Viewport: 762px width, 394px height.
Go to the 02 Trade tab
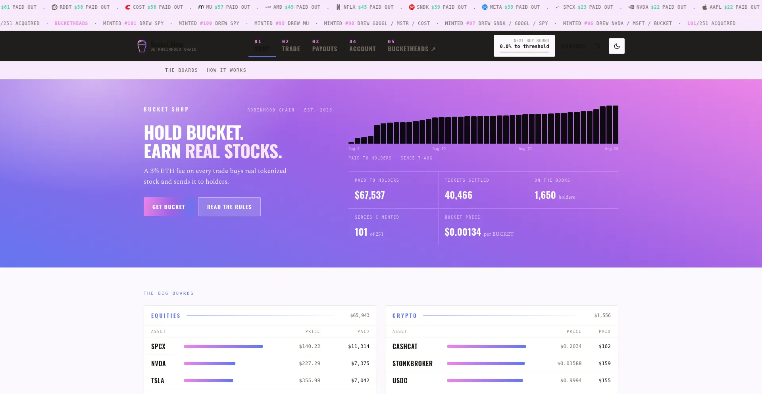pos(291,46)
